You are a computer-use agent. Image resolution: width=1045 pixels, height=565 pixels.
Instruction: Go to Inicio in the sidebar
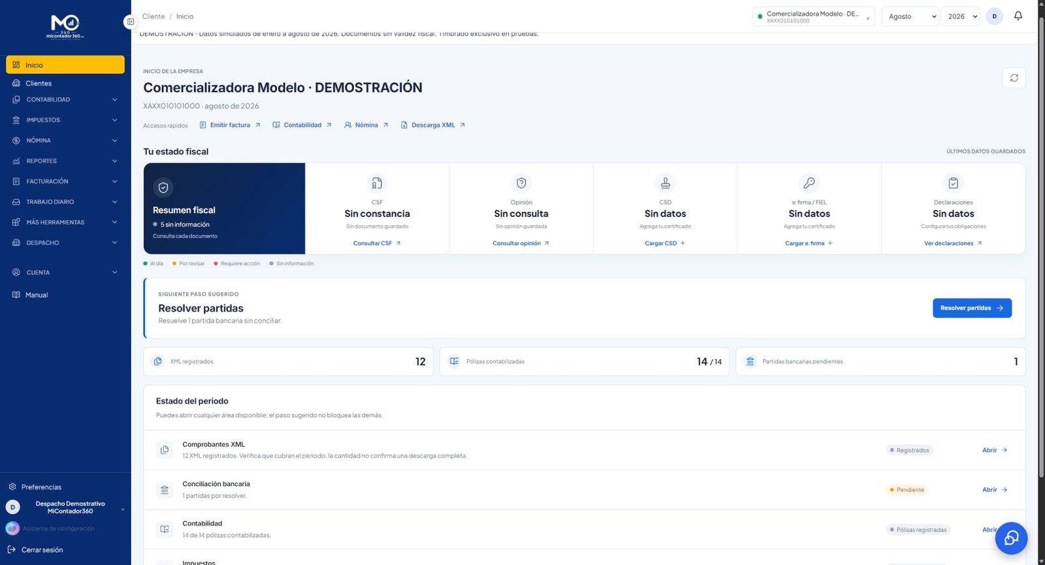point(65,65)
